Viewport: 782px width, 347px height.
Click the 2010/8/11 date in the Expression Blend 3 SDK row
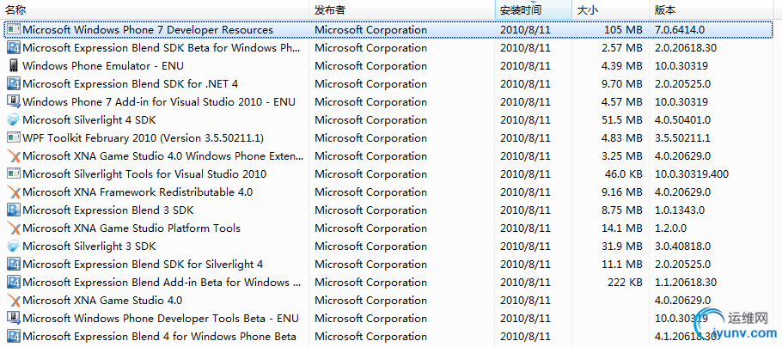[x=525, y=210]
